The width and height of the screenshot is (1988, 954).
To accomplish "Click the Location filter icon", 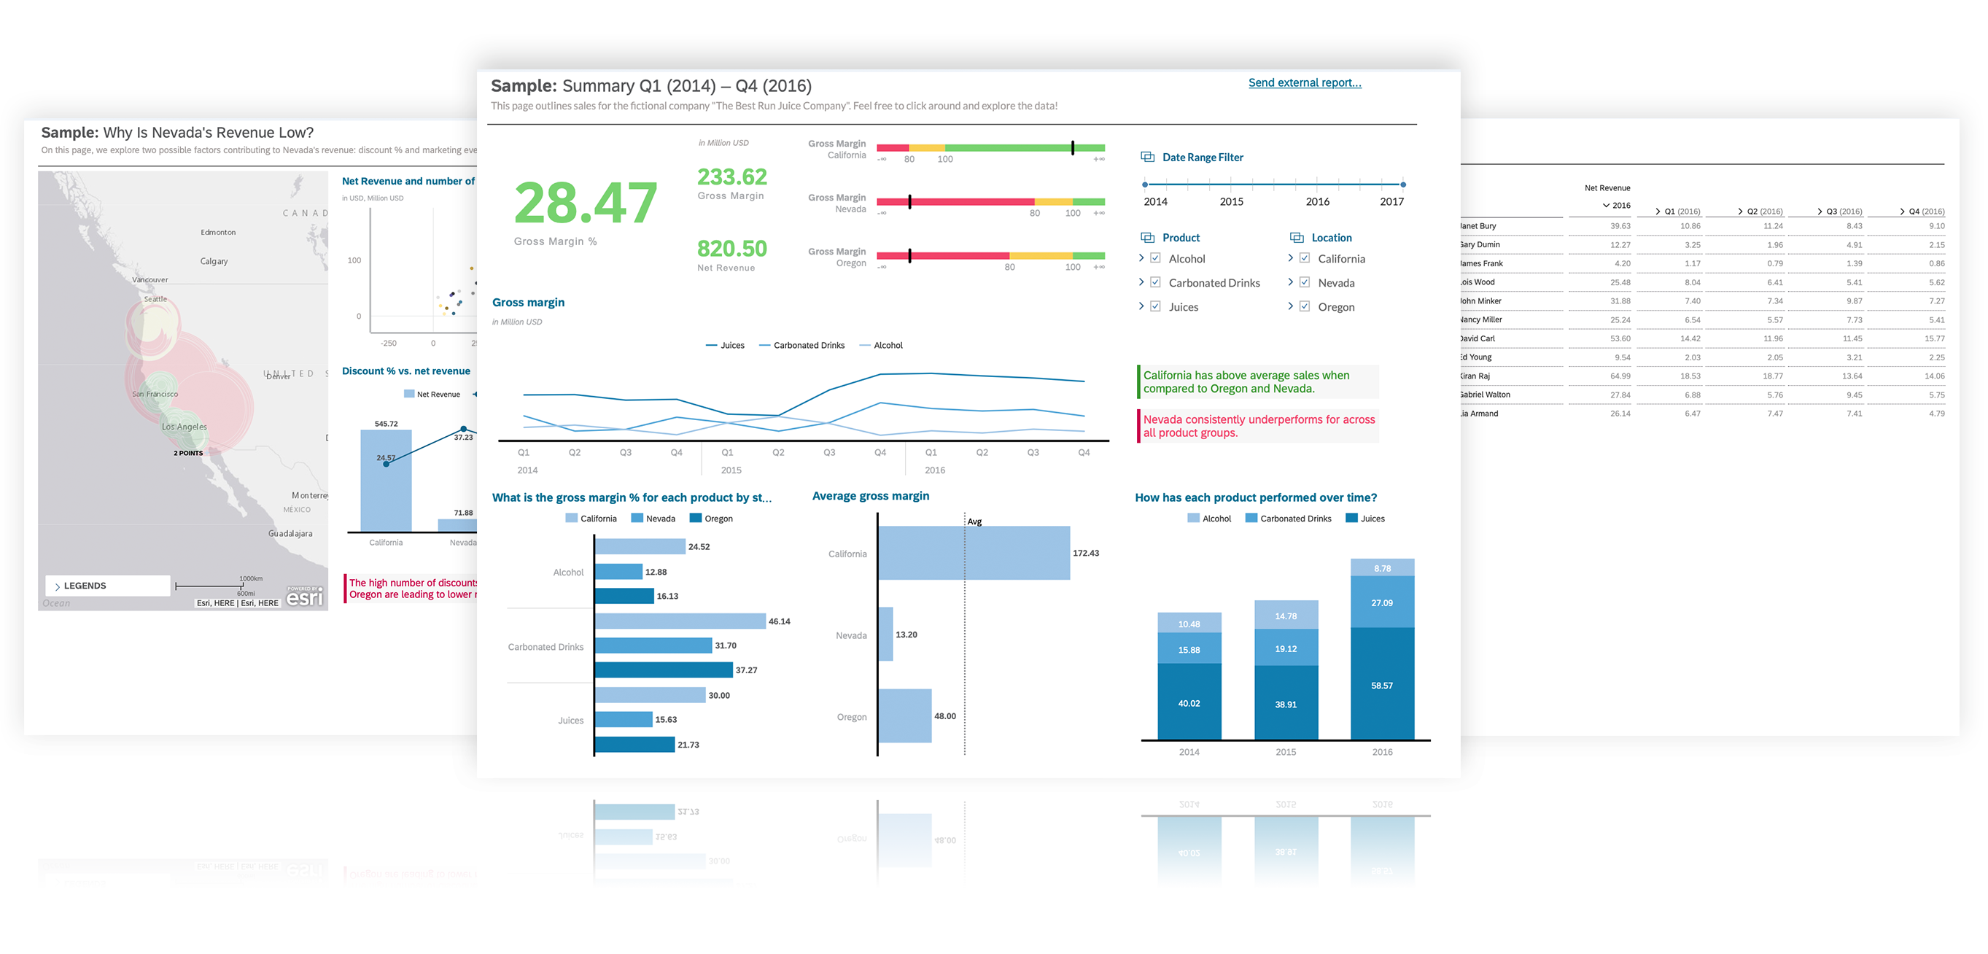I will [x=1296, y=235].
